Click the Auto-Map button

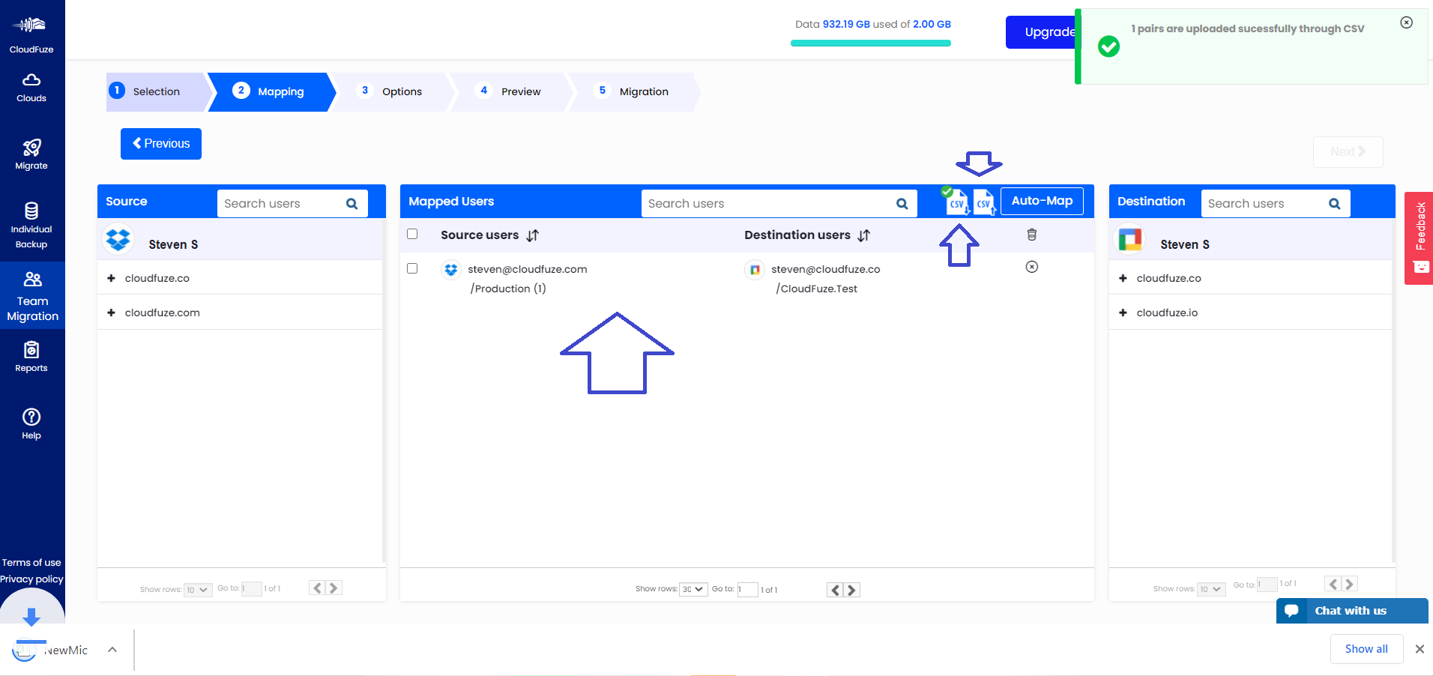click(1042, 201)
